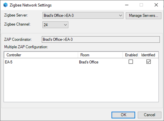164x121 pixels.
Task: Click the Brad's Office room cell
Action: click(x=89, y=62)
